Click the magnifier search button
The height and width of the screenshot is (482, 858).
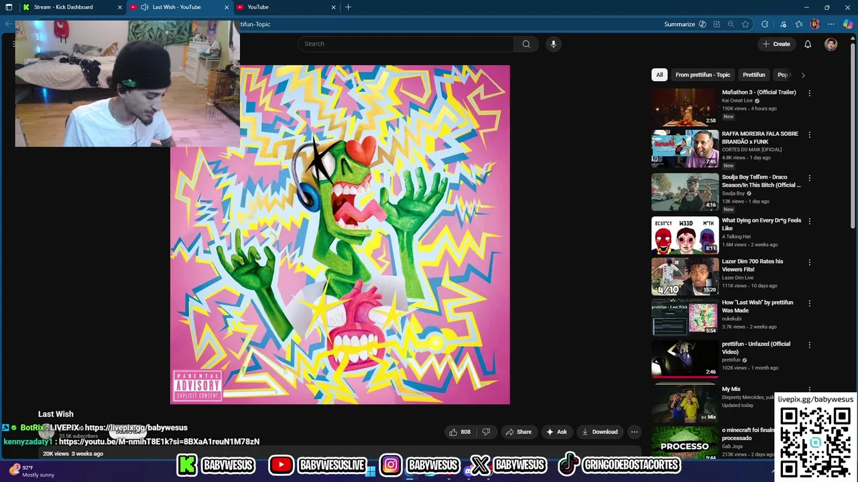[526, 44]
